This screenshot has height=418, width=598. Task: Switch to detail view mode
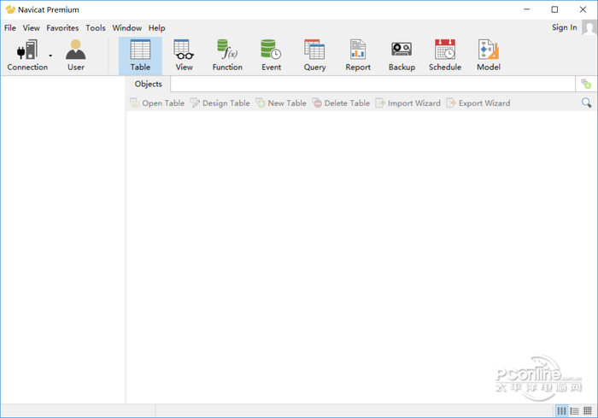tap(574, 411)
